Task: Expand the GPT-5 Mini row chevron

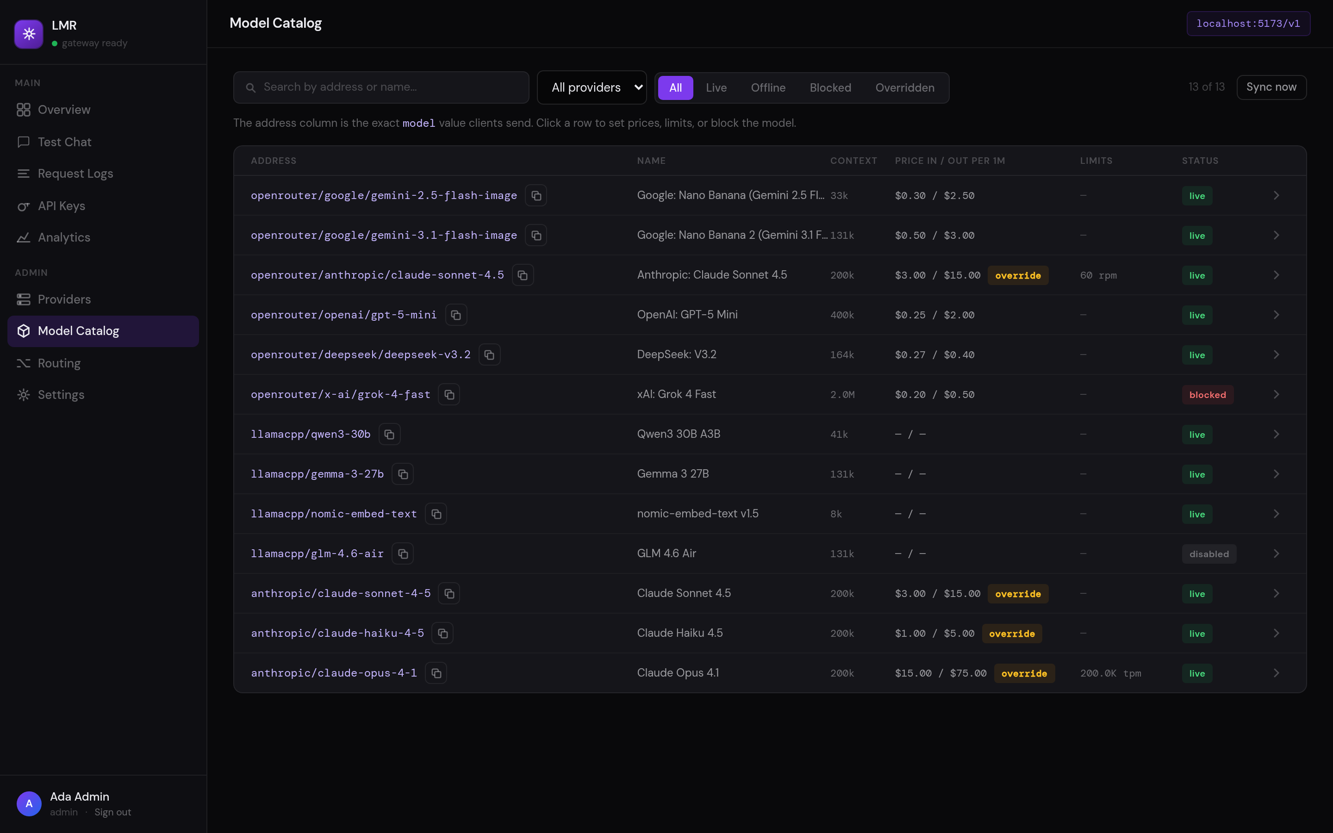Action: [x=1276, y=315]
